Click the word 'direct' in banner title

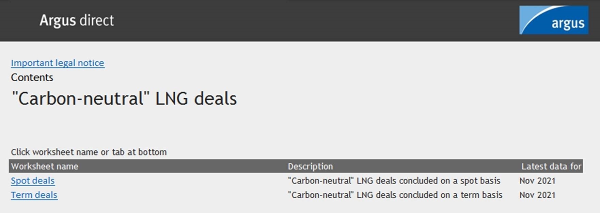[97, 20]
